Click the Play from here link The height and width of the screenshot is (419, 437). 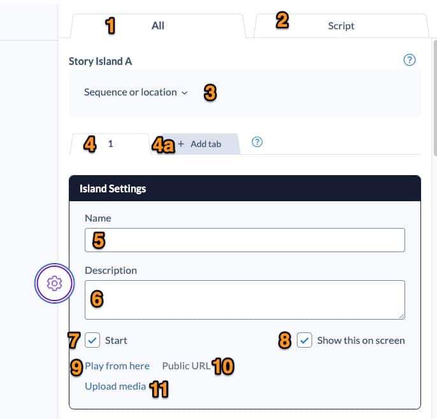pyautogui.click(x=117, y=366)
